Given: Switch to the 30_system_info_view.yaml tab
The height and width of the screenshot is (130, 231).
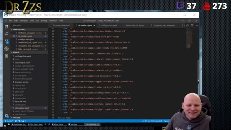Looking at the screenshot, I should pyautogui.click(x=164, y=25).
